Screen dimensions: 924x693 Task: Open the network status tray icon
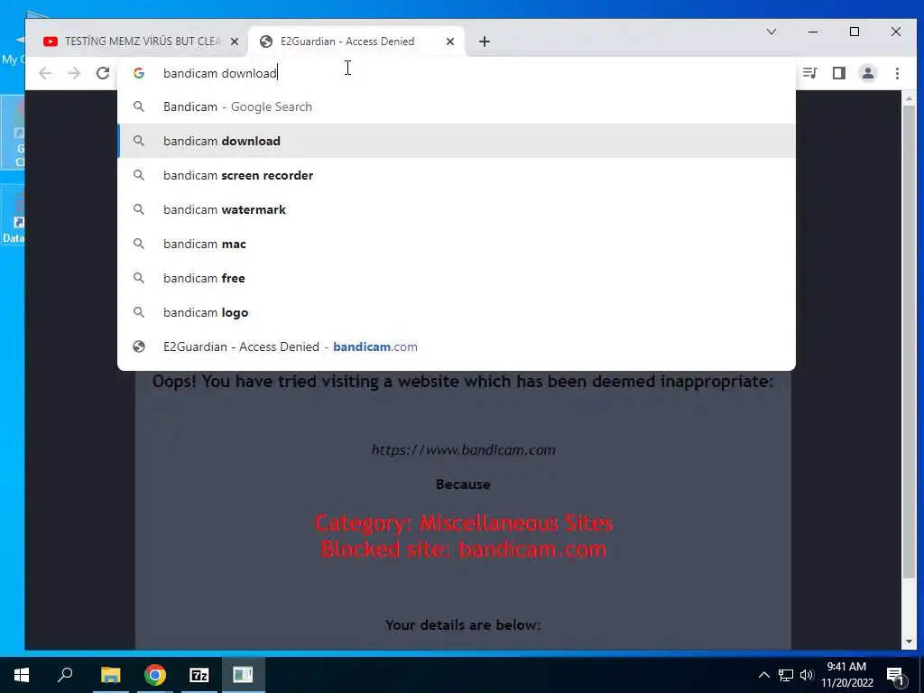tap(786, 675)
